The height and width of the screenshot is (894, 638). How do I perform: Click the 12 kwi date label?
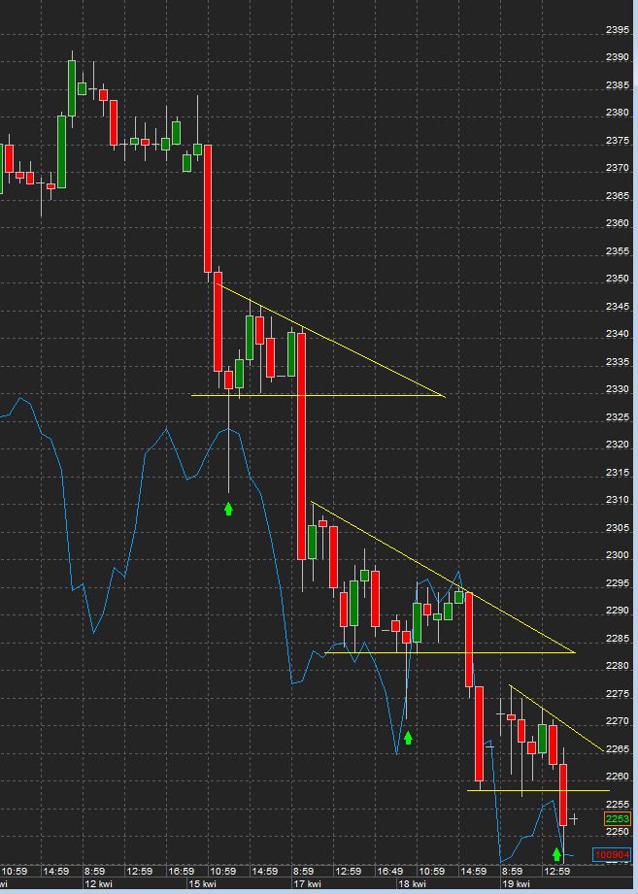point(98,883)
